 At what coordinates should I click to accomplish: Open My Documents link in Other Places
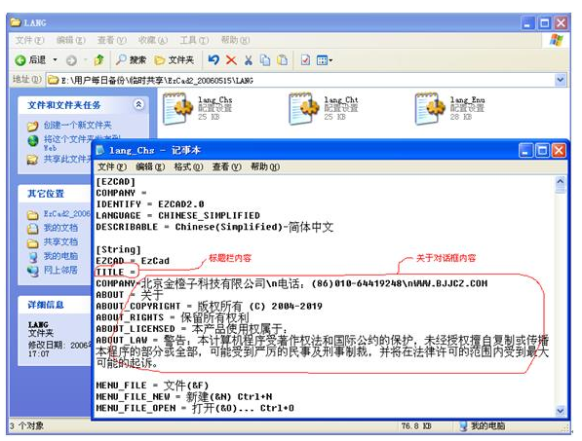tap(60, 228)
